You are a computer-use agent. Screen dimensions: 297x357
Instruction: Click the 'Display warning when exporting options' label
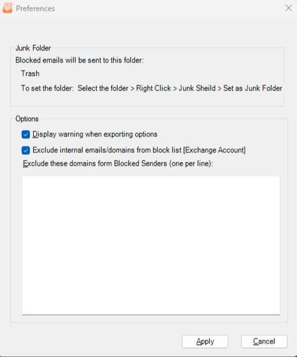95,134
